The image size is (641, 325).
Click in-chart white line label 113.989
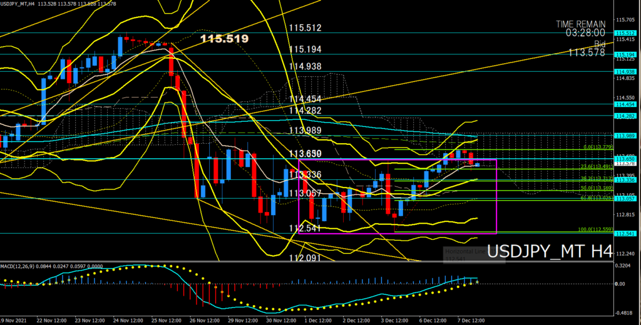coord(305,131)
